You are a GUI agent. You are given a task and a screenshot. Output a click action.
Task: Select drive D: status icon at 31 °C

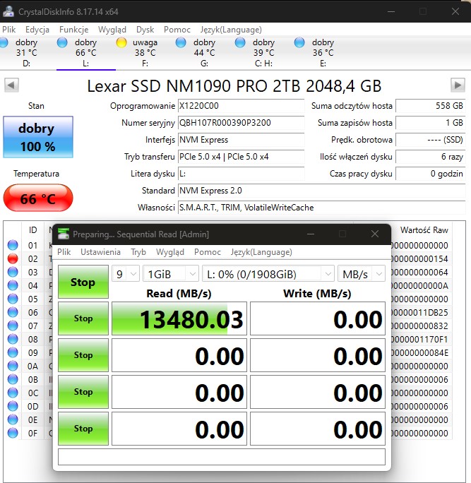pos(8,43)
